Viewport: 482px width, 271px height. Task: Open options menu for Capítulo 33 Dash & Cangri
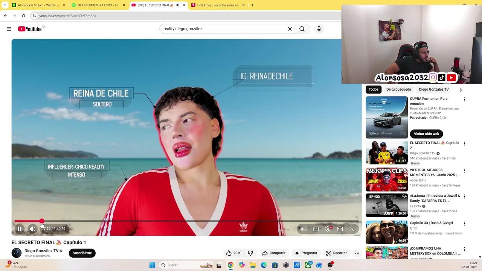pyautogui.click(x=464, y=224)
